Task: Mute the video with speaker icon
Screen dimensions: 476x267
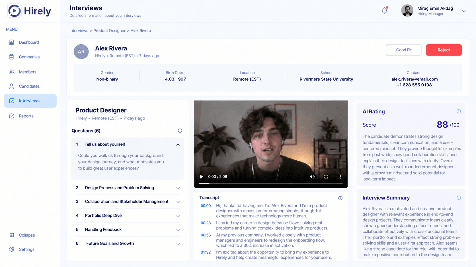Action: click(312, 176)
